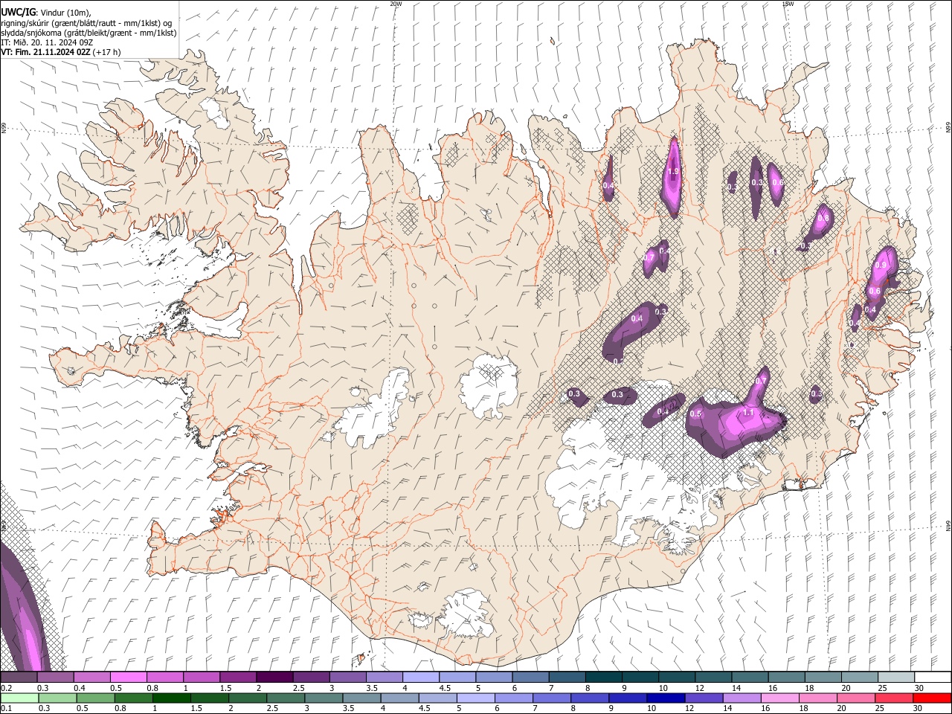Viewport: 952px width, 714px height.
Task: Select the 25 crimson swatch in rain legend
Action: 894,698
